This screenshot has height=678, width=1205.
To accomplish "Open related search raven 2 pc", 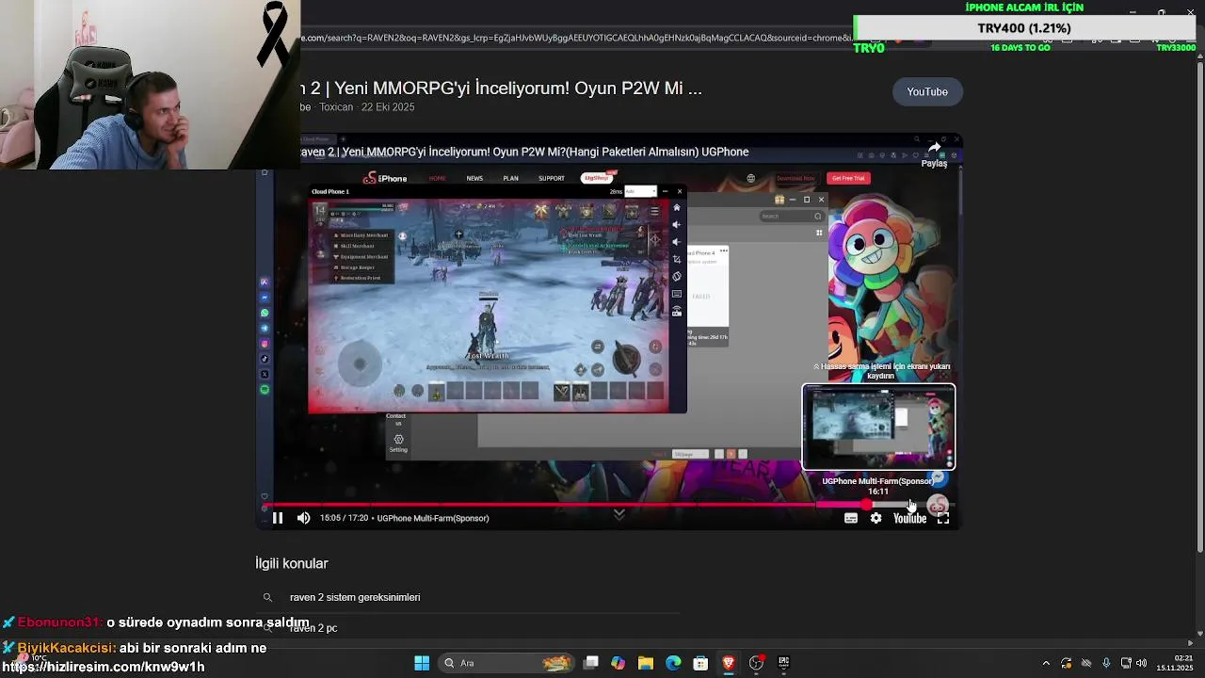I will click(313, 628).
